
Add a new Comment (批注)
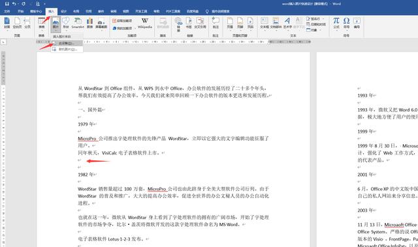(x=216, y=23)
